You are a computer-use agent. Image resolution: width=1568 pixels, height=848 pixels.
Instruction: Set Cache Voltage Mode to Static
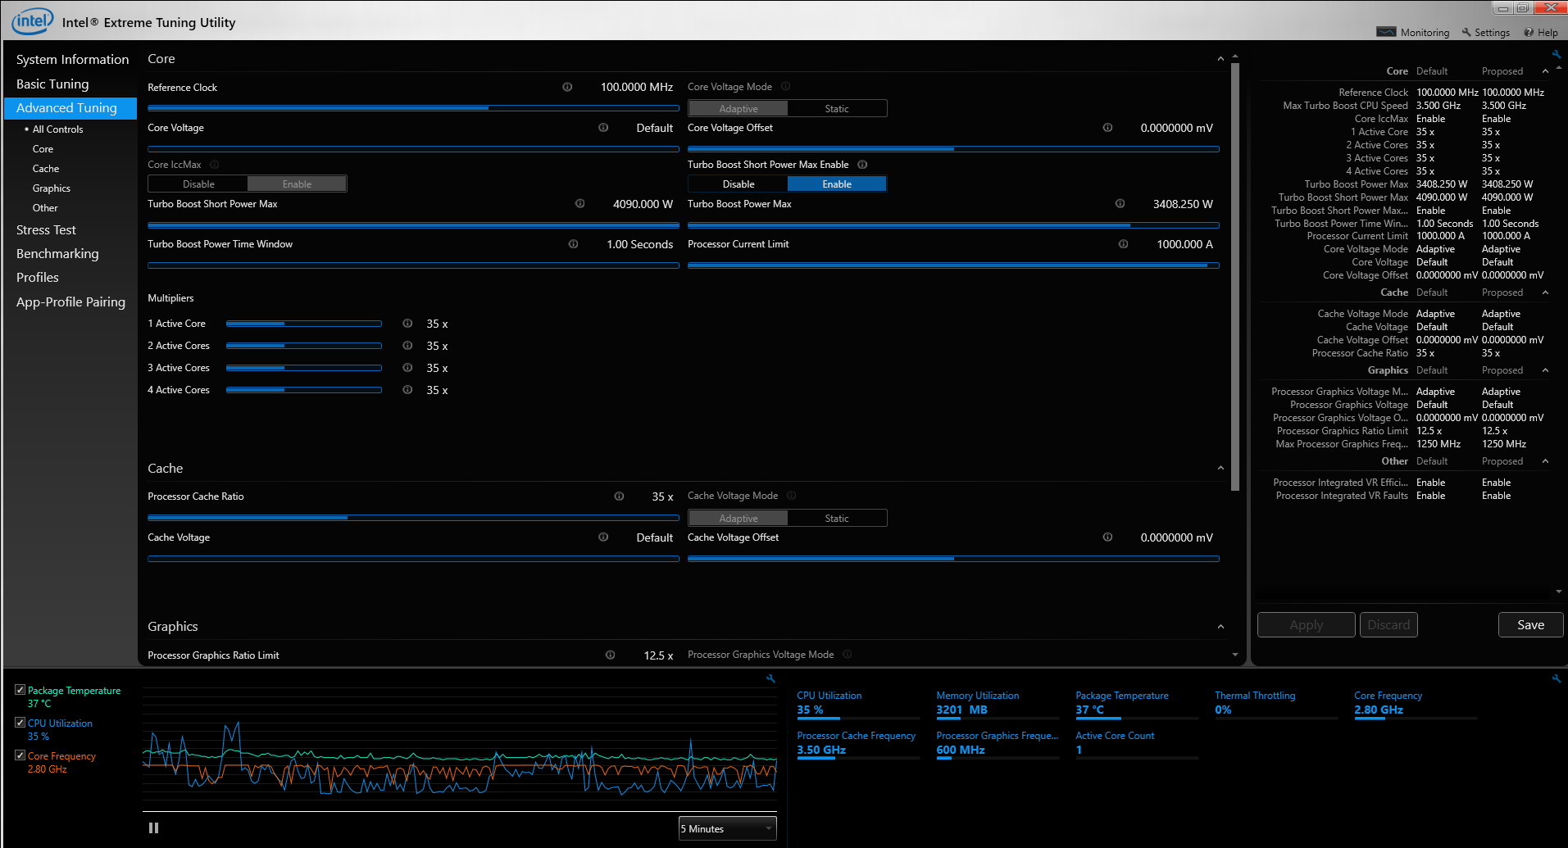[837, 519]
